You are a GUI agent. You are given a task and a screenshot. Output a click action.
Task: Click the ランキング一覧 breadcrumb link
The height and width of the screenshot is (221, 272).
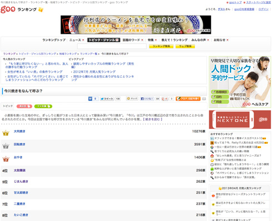pos(89,54)
